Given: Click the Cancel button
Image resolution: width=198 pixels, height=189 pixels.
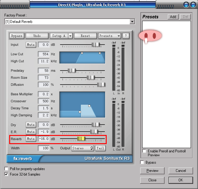Looking at the screenshot, I should (181, 171).
